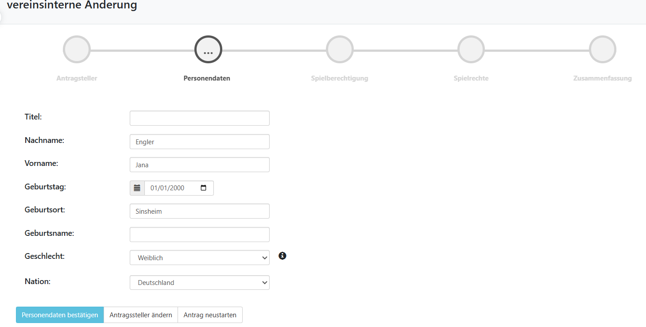
Task: Open the Geschlecht dropdown showing Weiblich
Action: click(199, 258)
